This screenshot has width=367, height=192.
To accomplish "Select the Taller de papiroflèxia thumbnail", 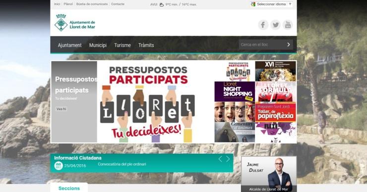I will coord(275,112).
